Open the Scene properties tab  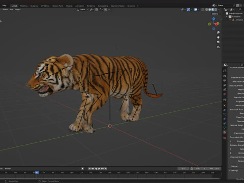(x=225, y=89)
